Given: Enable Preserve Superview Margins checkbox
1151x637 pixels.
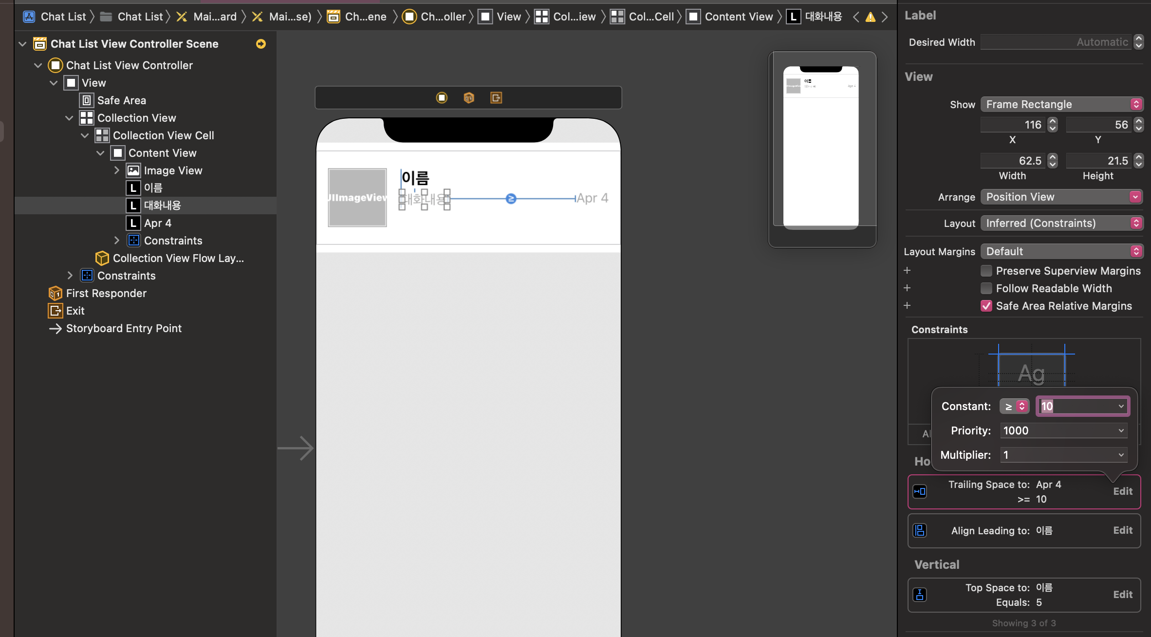Looking at the screenshot, I should point(986,271).
